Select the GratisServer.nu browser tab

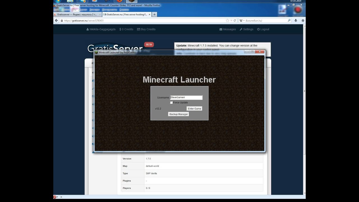coord(127,14)
